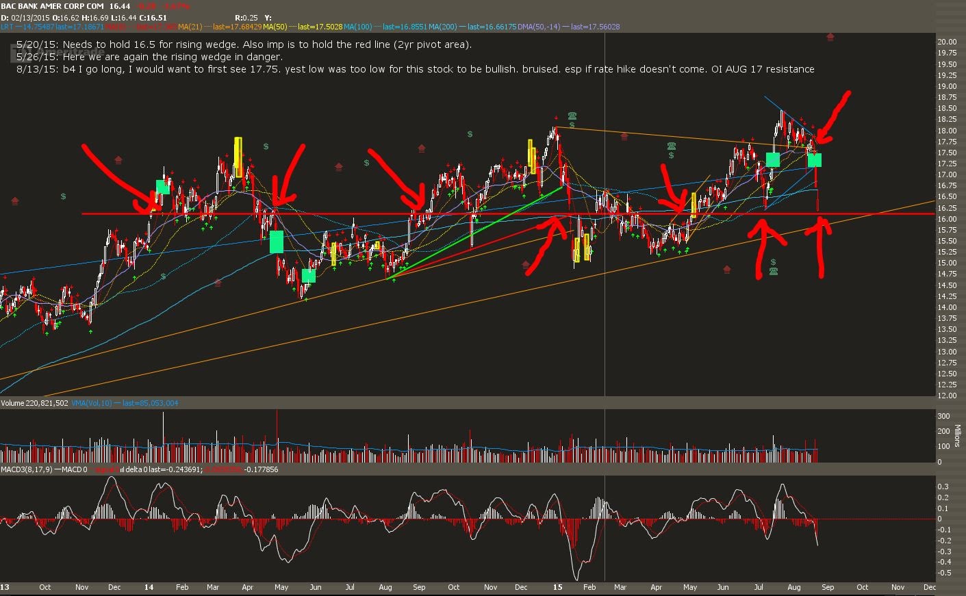
Task: Click the R:0.25 range readout
Action: (x=246, y=17)
